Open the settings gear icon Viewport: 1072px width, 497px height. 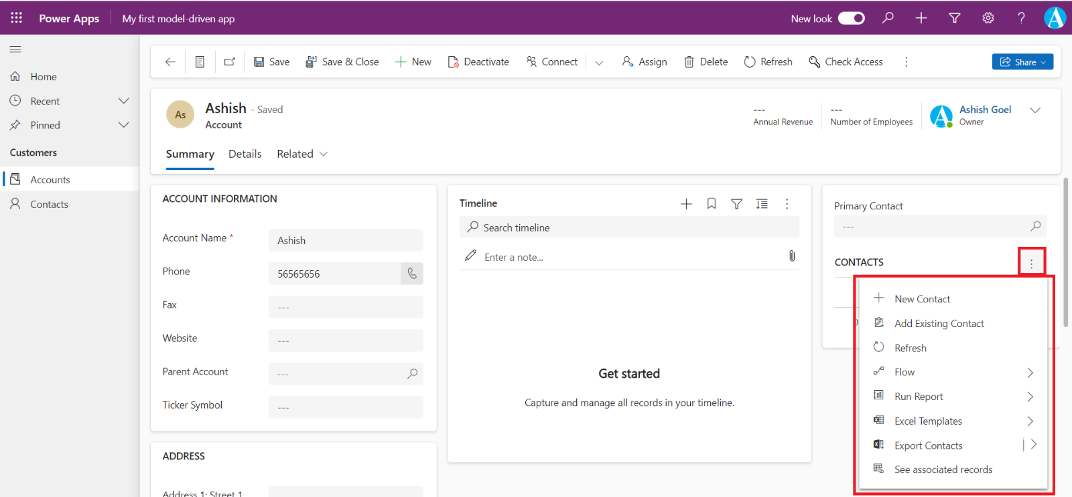[x=988, y=18]
